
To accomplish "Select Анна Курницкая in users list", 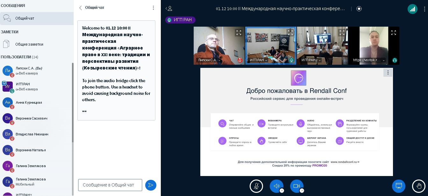I will [x=36, y=102].
